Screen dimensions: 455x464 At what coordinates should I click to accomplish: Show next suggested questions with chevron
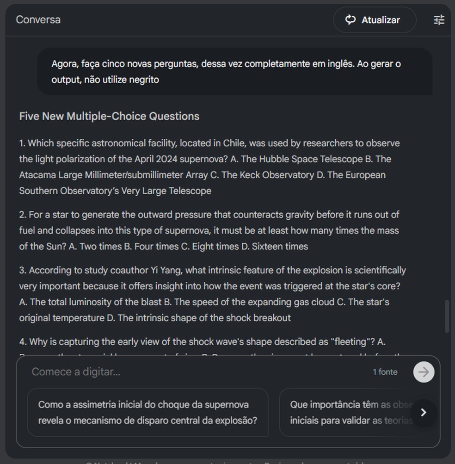[424, 412]
